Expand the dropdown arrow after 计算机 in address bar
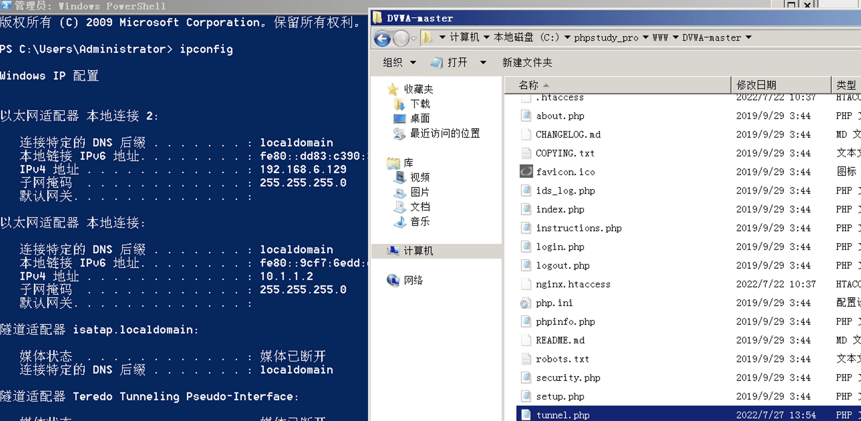861x421 pixels. 486,37
